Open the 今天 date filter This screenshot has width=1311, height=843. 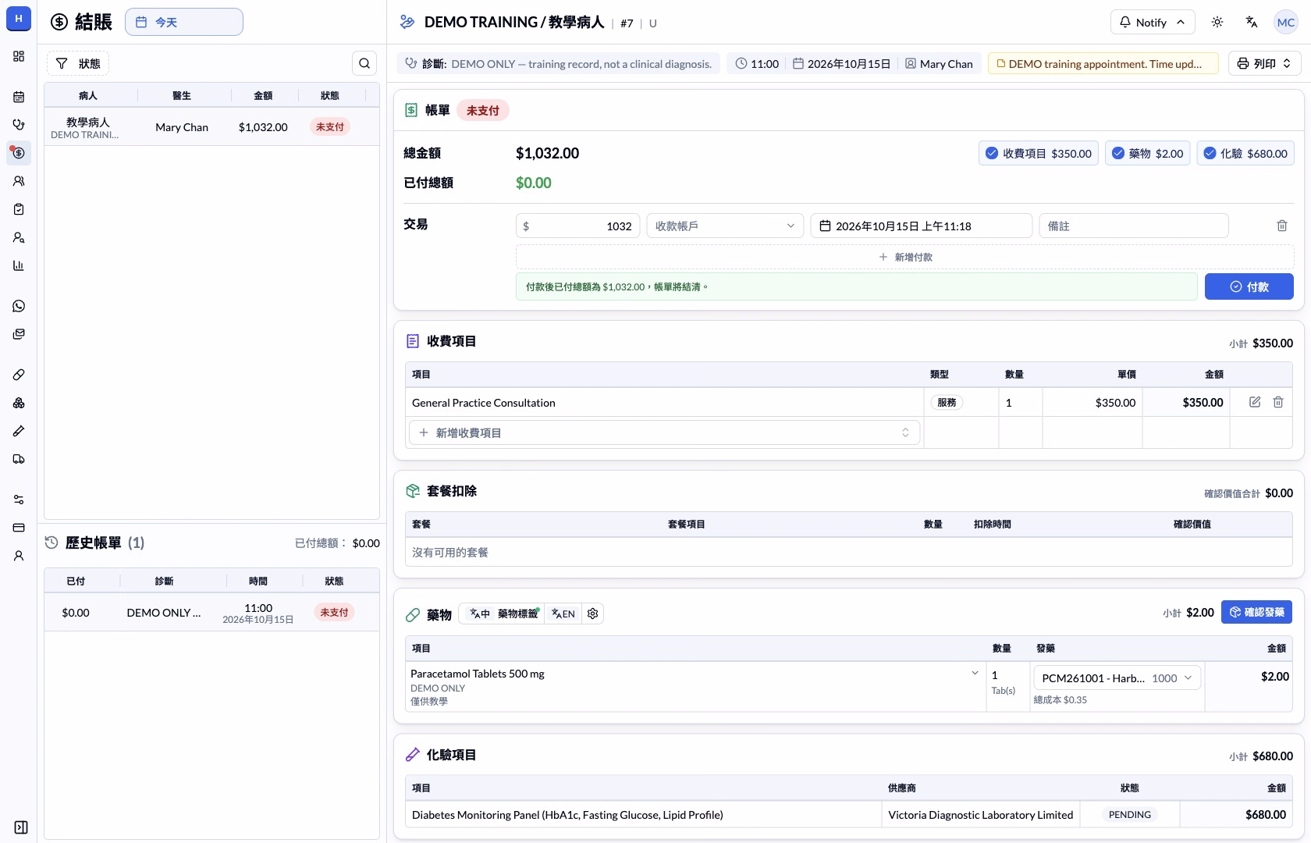(x=184, y=22)
